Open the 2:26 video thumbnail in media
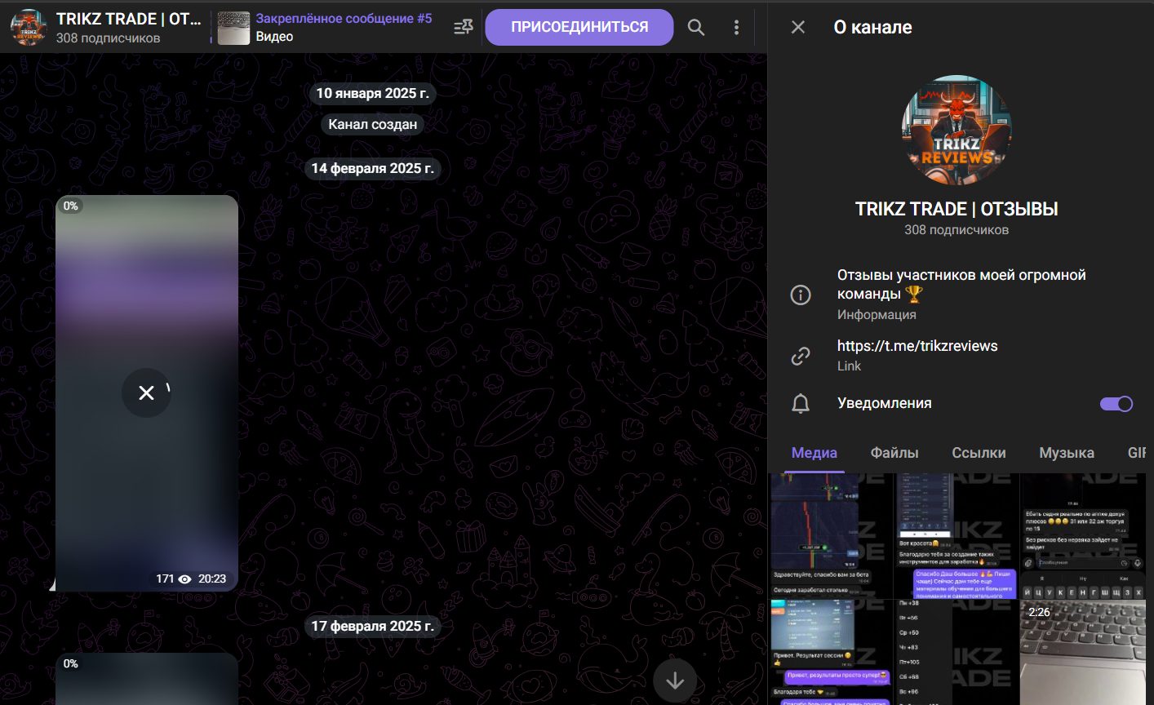 tap(1082, 651)
